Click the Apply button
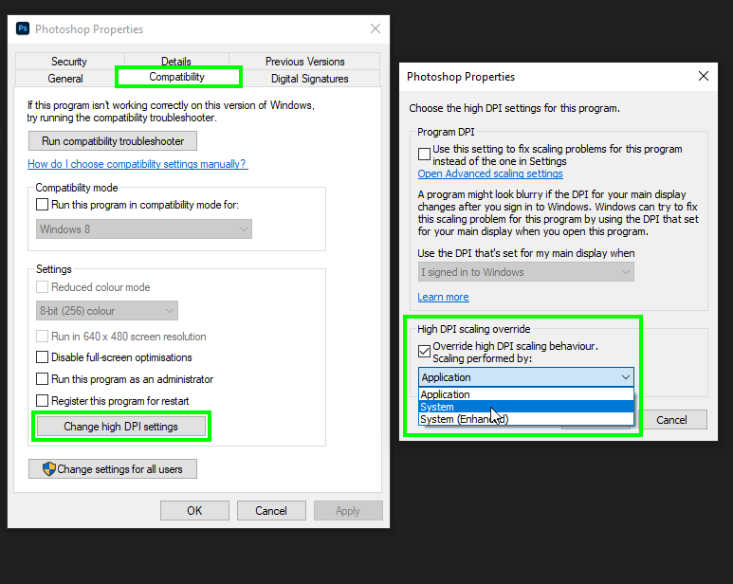This screenshot has width=733, height=584. (x=348, y=511)
